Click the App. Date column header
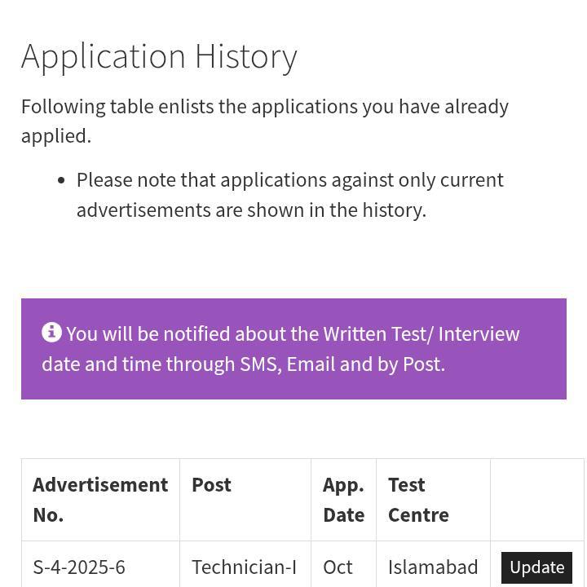This screenshot has height=587, width=587. (343, 499)
